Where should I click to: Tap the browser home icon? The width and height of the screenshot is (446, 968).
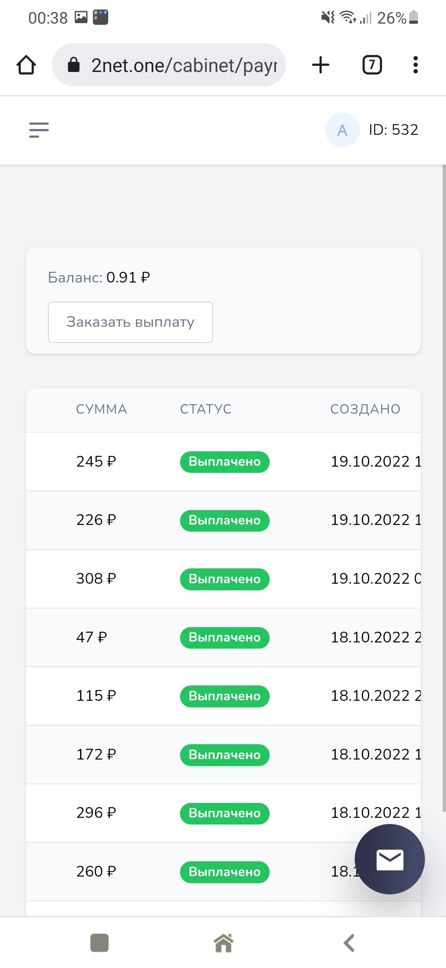[x=26, y=65]
